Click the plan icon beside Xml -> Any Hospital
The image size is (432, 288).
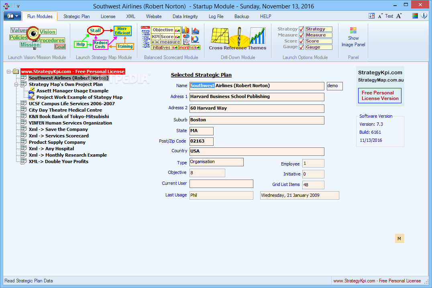click(x=24, y=149)
